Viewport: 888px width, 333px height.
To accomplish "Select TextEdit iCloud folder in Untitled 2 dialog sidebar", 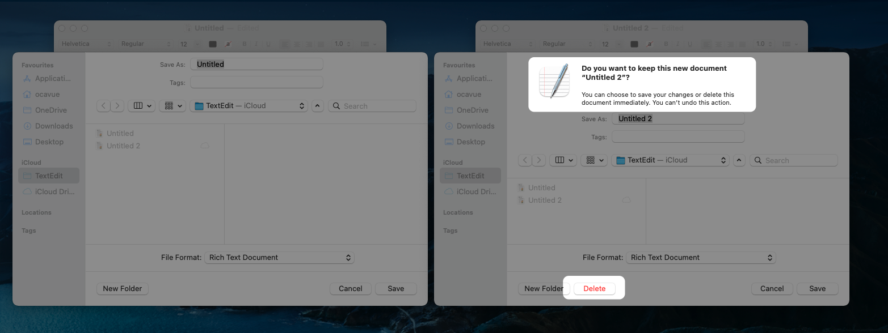I will point(470,176).
